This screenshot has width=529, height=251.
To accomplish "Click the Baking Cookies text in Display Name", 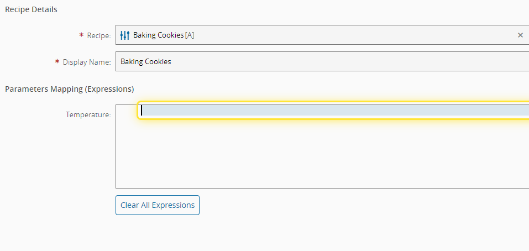I will click(146, 62).
